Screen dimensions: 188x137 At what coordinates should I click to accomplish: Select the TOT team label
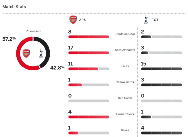(155, 20)
